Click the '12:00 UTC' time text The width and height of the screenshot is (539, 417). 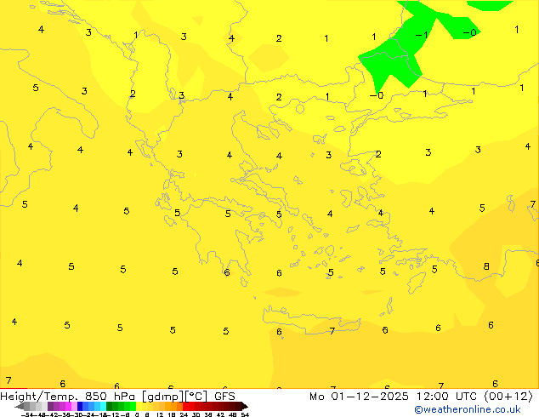(x=447, y=397)
